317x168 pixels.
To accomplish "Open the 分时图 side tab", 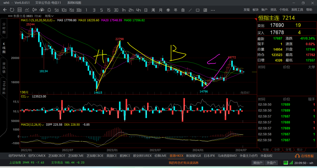I will coord(4,28).
